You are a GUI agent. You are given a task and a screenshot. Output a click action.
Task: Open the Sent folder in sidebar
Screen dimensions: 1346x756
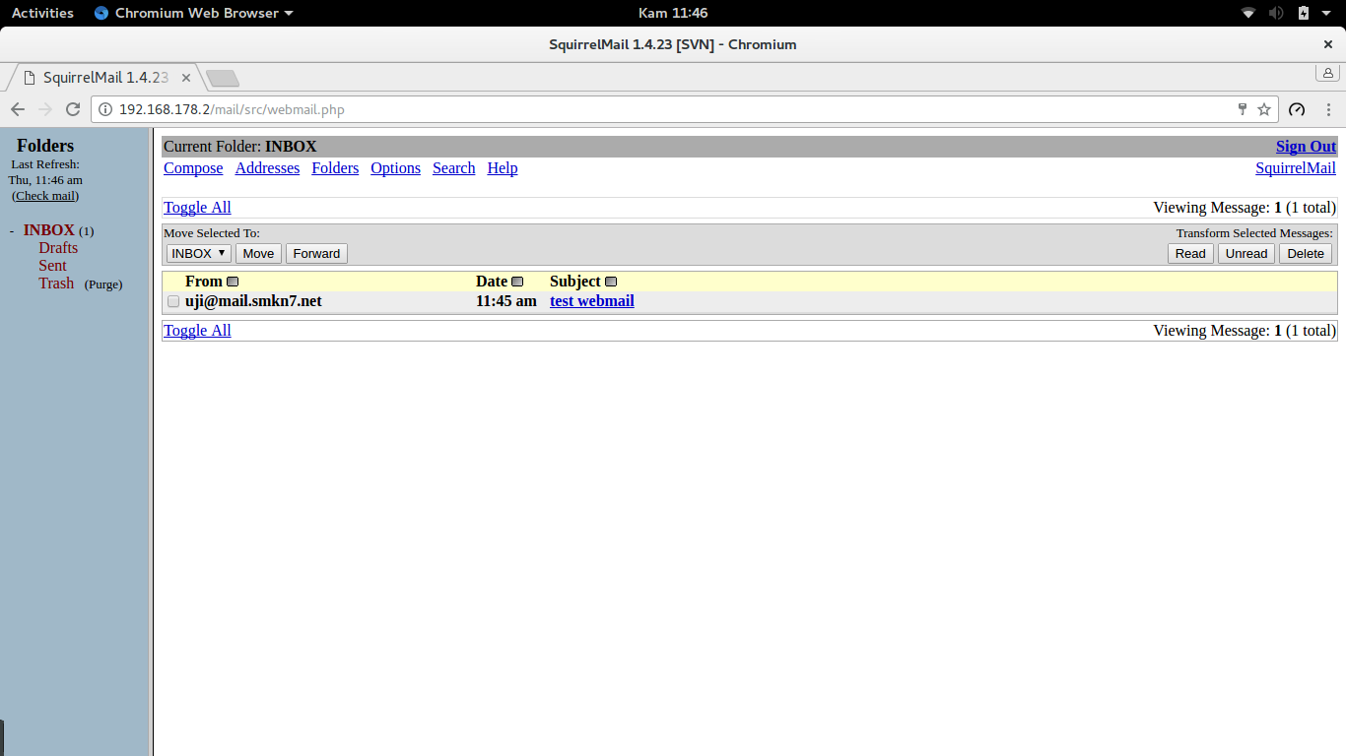pos(53,266)
